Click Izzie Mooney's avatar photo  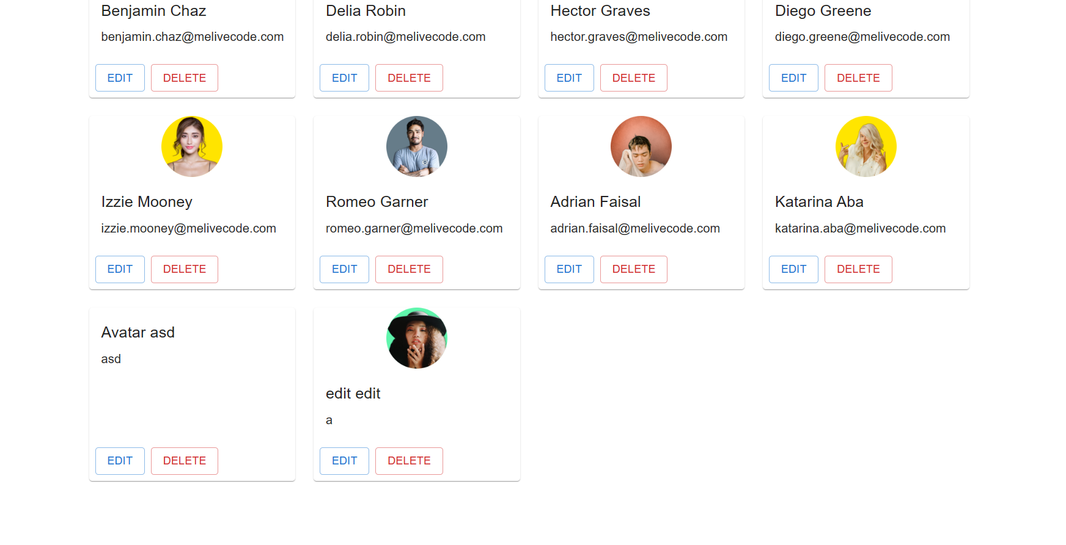192,146
